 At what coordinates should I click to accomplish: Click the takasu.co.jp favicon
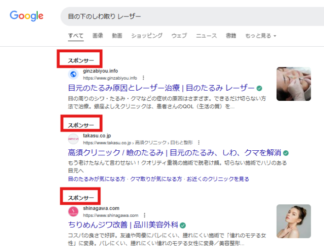pos(74,139)
